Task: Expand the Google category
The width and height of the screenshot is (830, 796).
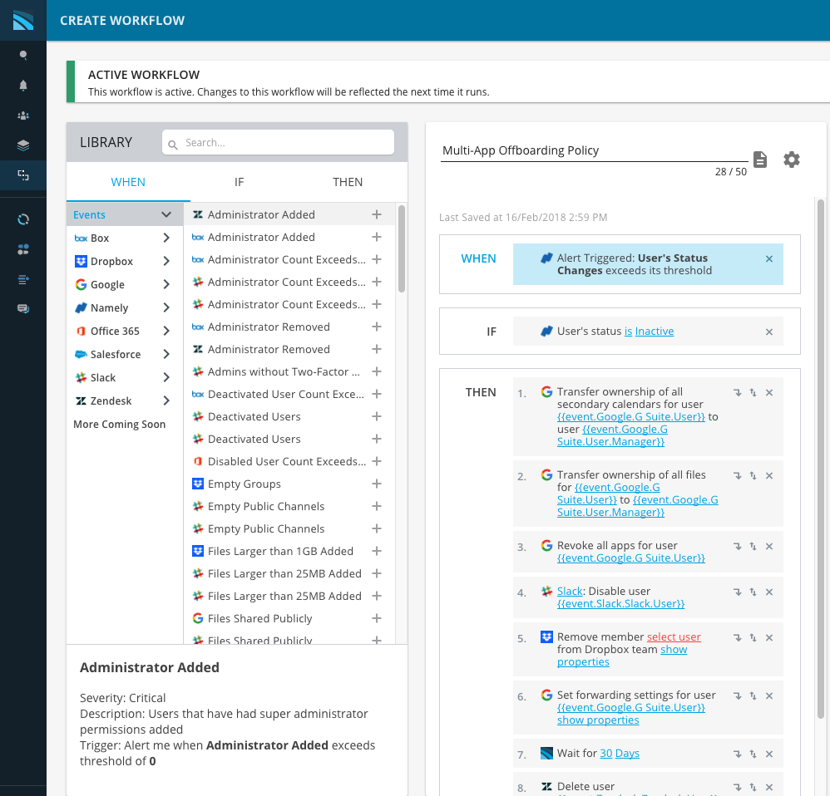Action: click(x=166, y=284)
